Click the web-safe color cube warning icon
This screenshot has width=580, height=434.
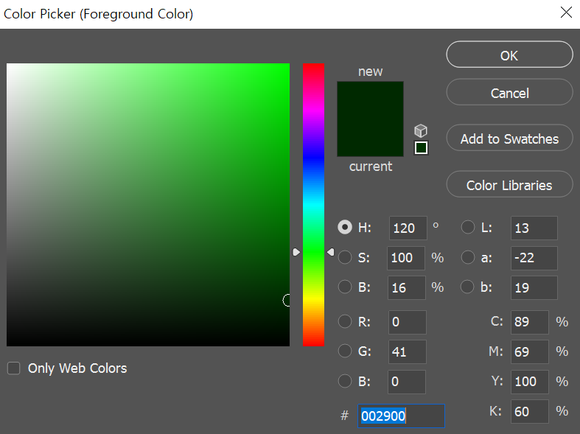421,130
